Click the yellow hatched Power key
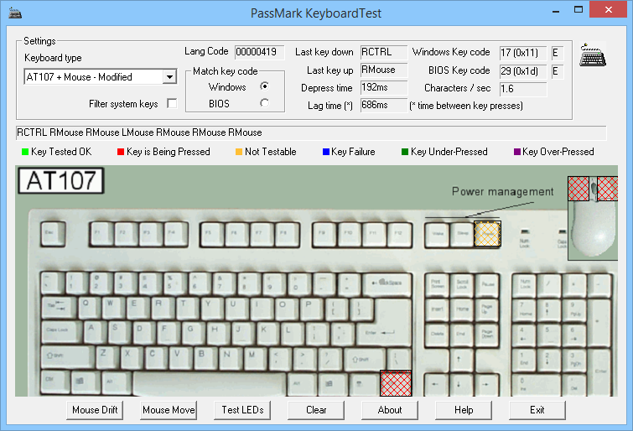This screenshot has height=431, width=633. pos(487,233)
